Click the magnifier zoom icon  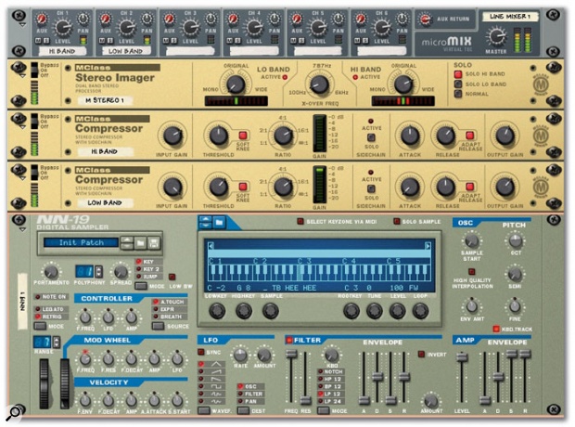pyautogui.click(x=14, y=413)
